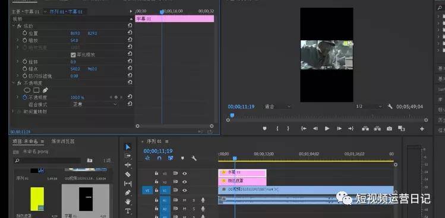This screenshot has height=218, width=445.
Task: Toggle the uniform scale checkbox
Action: point(73,54)
